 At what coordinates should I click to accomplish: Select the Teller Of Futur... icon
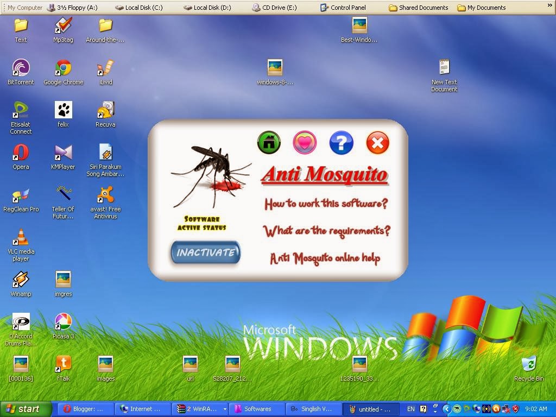tap(63, 203)
